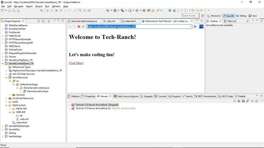Click the green Run icon in main toolbar

(x=115, y=11)
